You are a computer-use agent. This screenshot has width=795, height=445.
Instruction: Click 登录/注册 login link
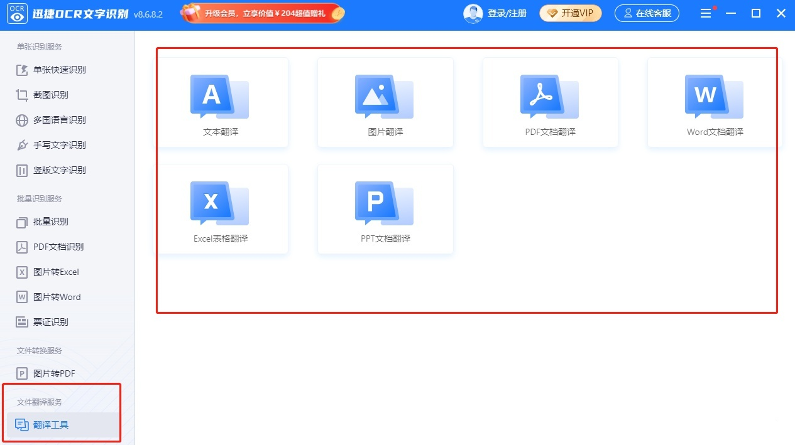point(507,13)
